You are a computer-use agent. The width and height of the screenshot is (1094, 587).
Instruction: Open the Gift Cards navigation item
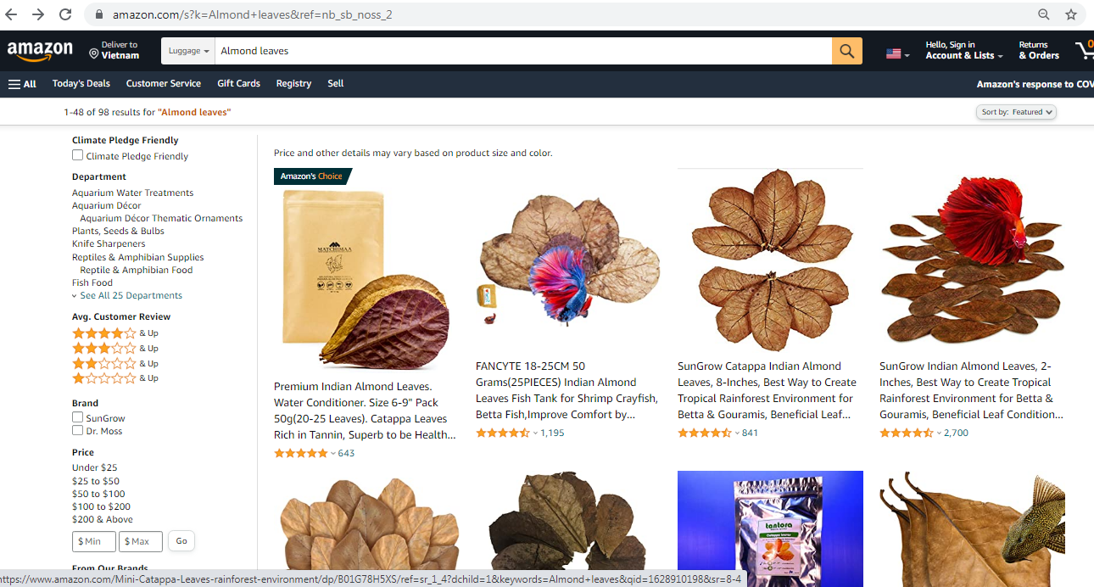238,84
